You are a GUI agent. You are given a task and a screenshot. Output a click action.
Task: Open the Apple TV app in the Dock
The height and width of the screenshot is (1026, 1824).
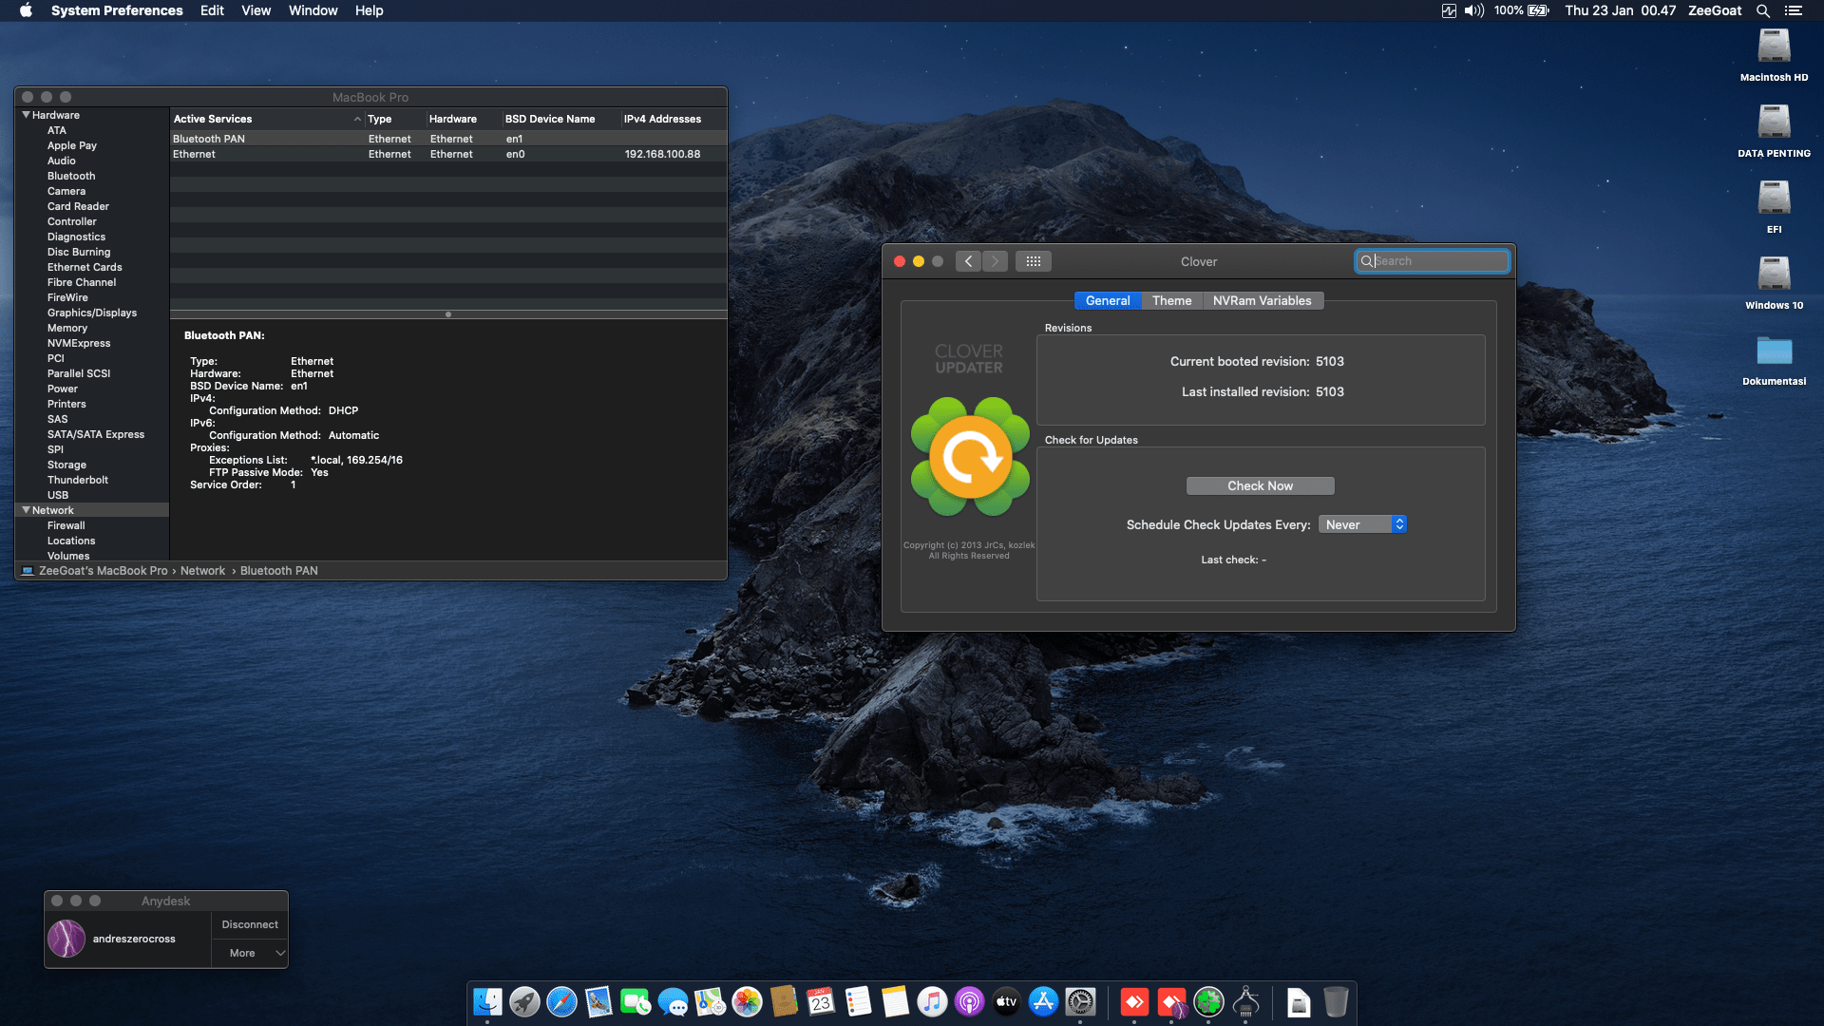[1006, 1001]
